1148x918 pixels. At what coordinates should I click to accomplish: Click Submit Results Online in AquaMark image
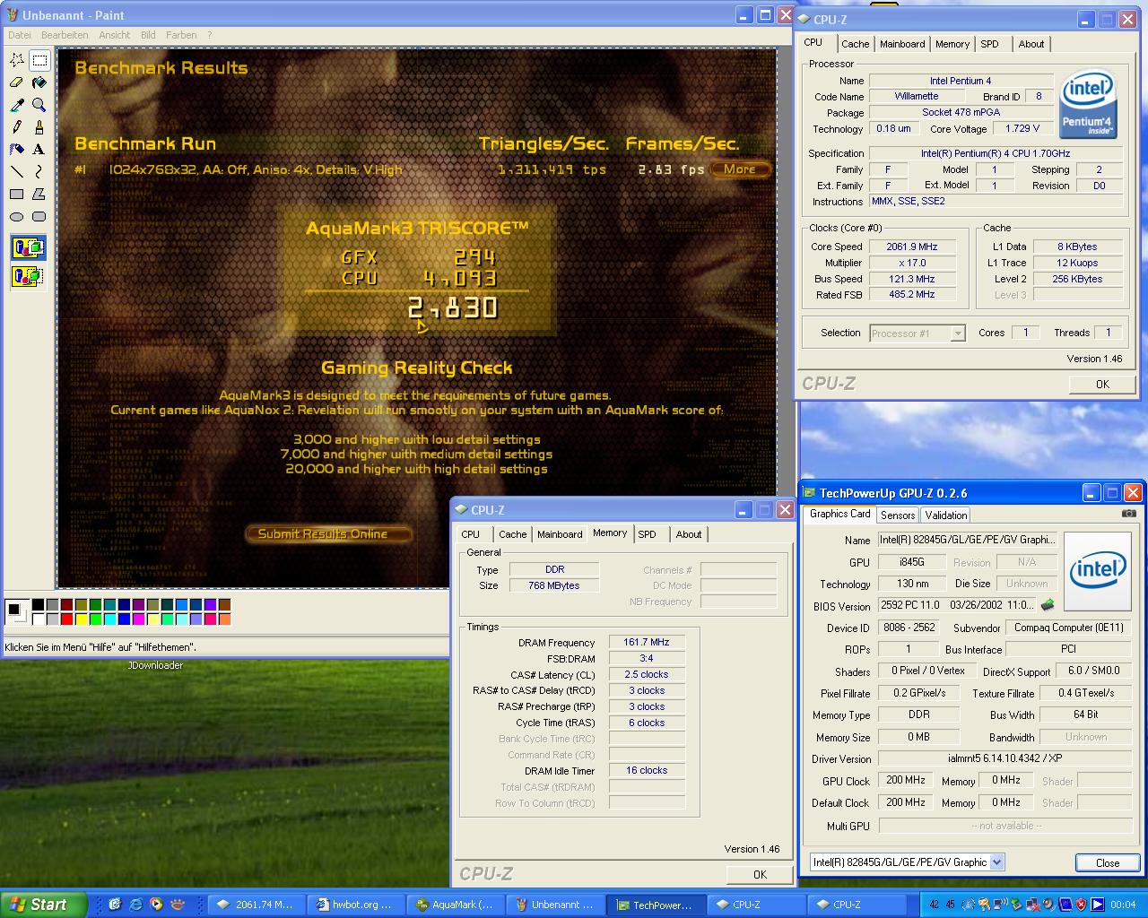pos(327,534)
